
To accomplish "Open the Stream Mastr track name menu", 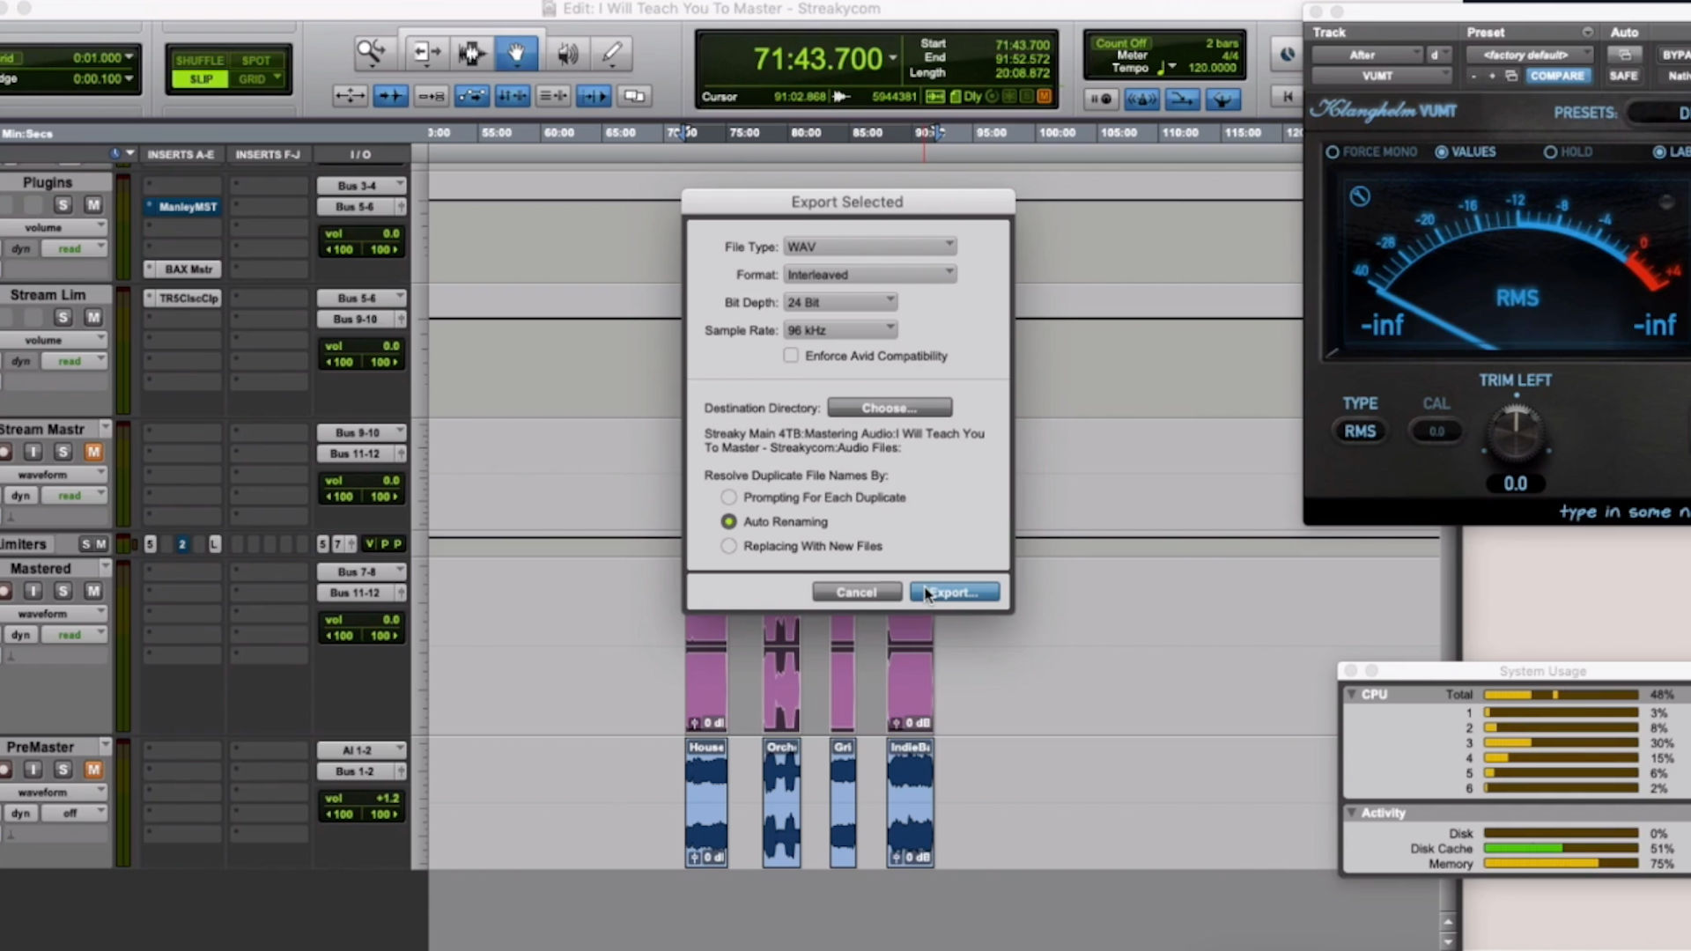I will click(x=106, y=428).
